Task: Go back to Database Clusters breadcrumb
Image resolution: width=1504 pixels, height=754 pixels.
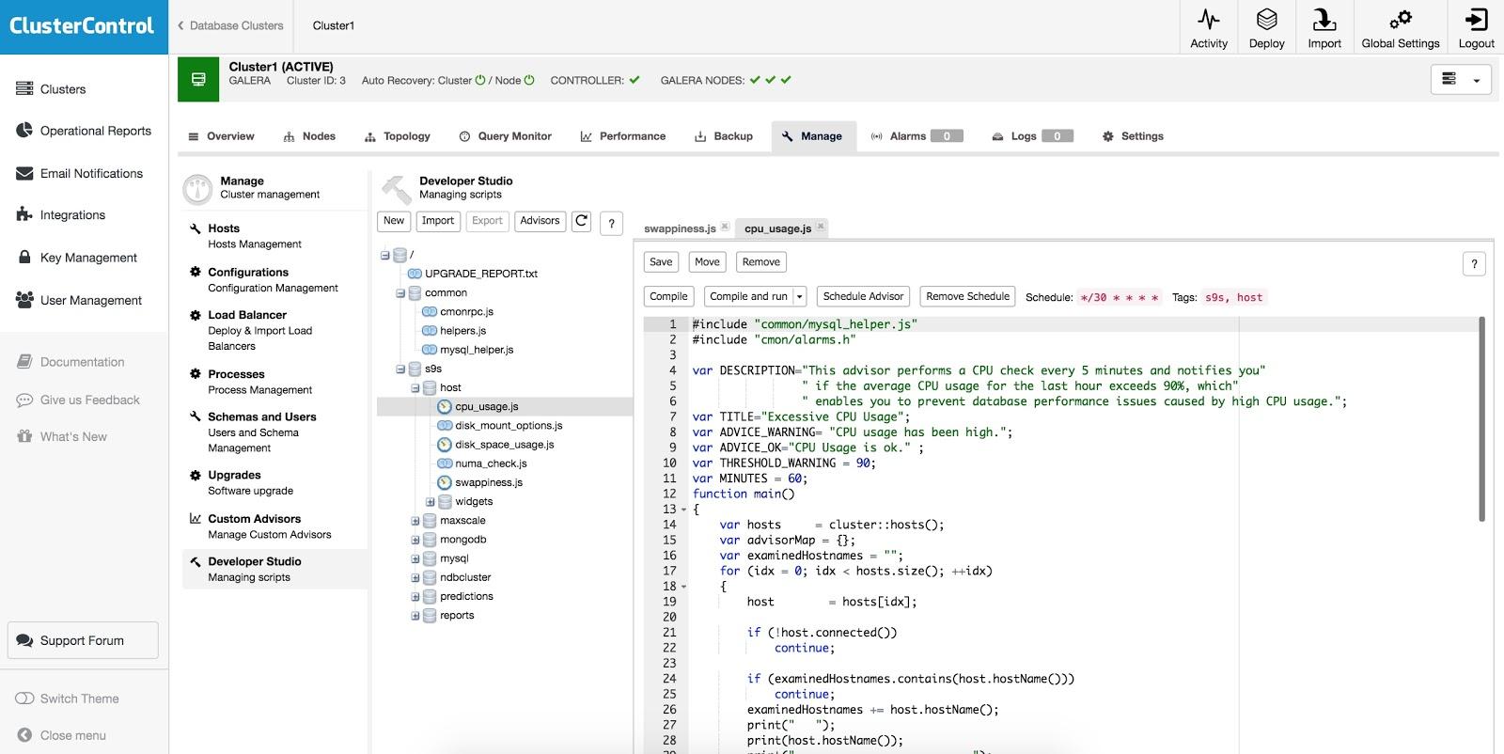Action: click(230, 25)
